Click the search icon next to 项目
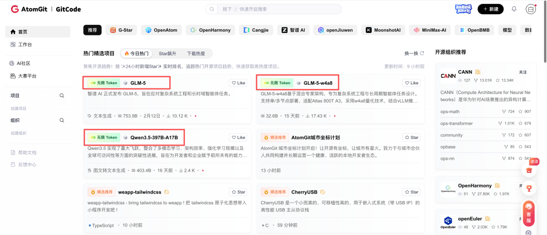Image resolution: width=547 pixels, height=235 pixels. coord(62,96)
